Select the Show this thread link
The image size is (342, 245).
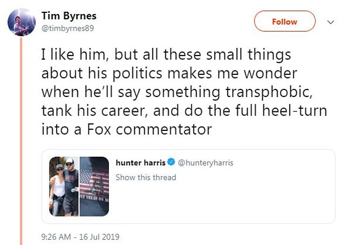click(146, 177)
